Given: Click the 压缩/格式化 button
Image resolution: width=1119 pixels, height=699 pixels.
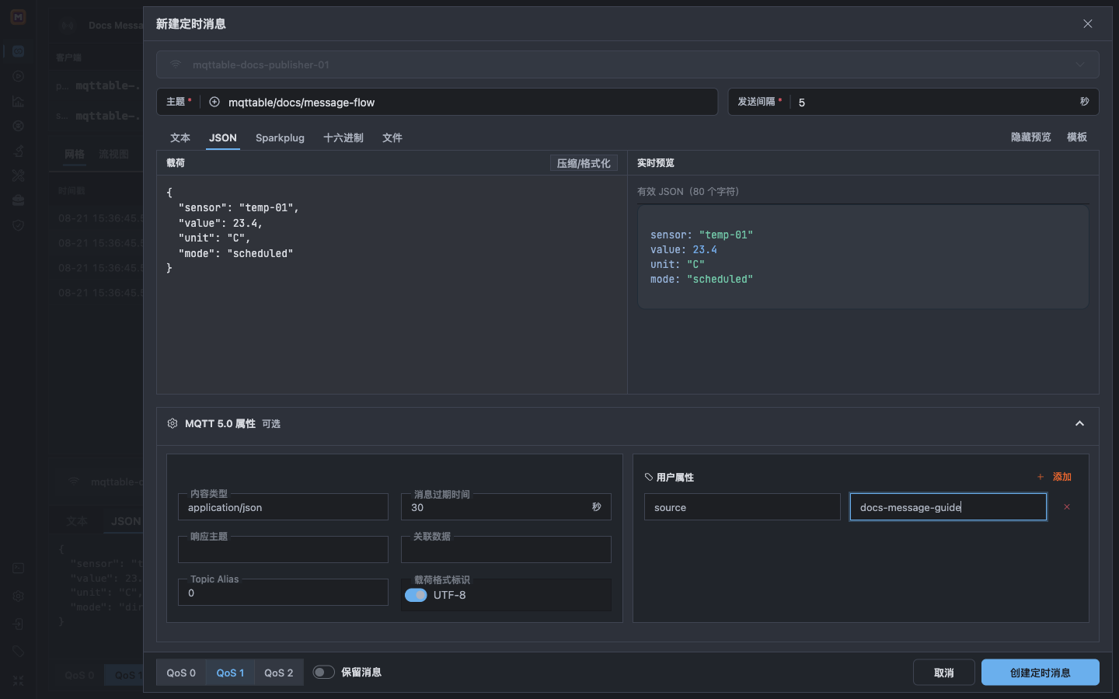Looking at the screenshot, I should coord(584,163).
